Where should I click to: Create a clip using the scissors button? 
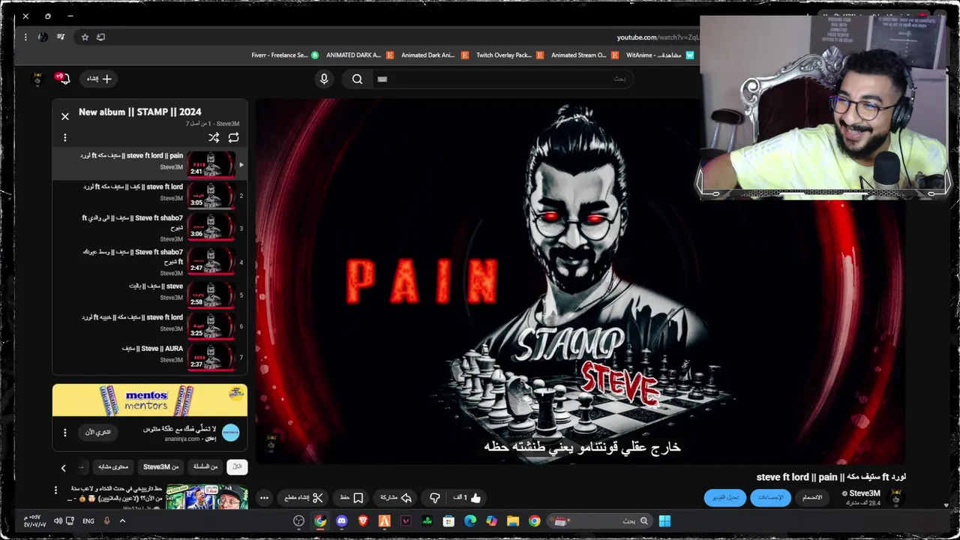click(x=304, y=498)
